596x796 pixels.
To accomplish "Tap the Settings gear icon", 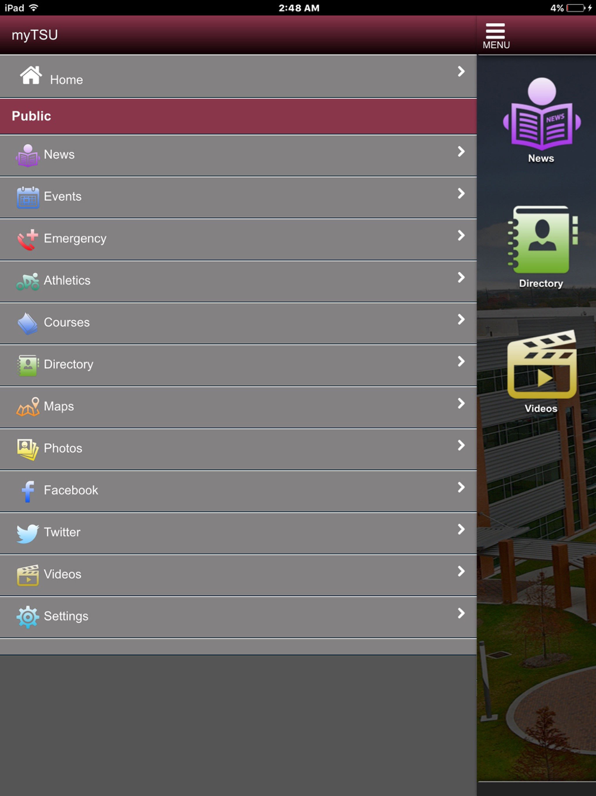I will point(27,616).
